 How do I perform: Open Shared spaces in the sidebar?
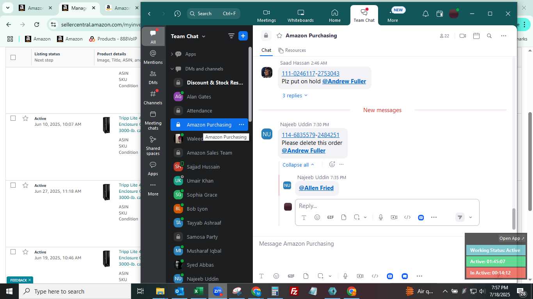[x=153, y=145]
